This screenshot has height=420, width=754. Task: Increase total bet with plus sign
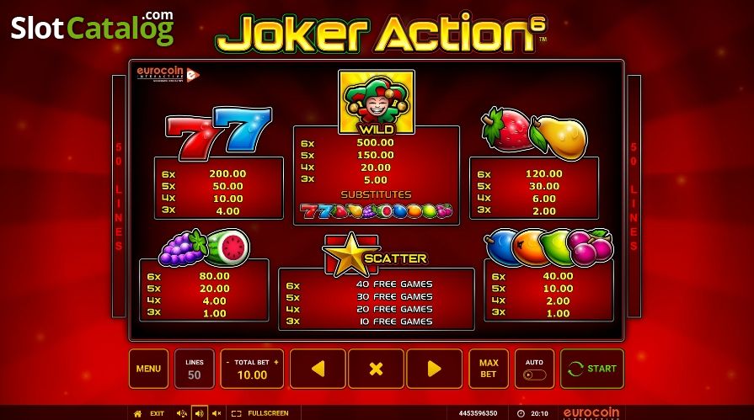(x=276, y=362)
